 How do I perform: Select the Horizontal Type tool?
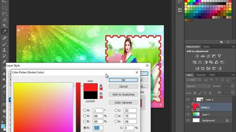point(4,92)
